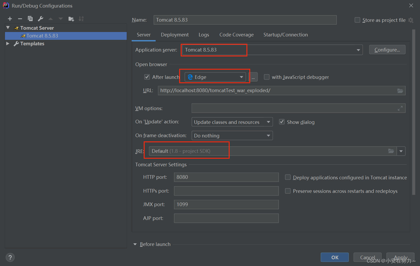Browse folder icon in URL field

point(400,91)
